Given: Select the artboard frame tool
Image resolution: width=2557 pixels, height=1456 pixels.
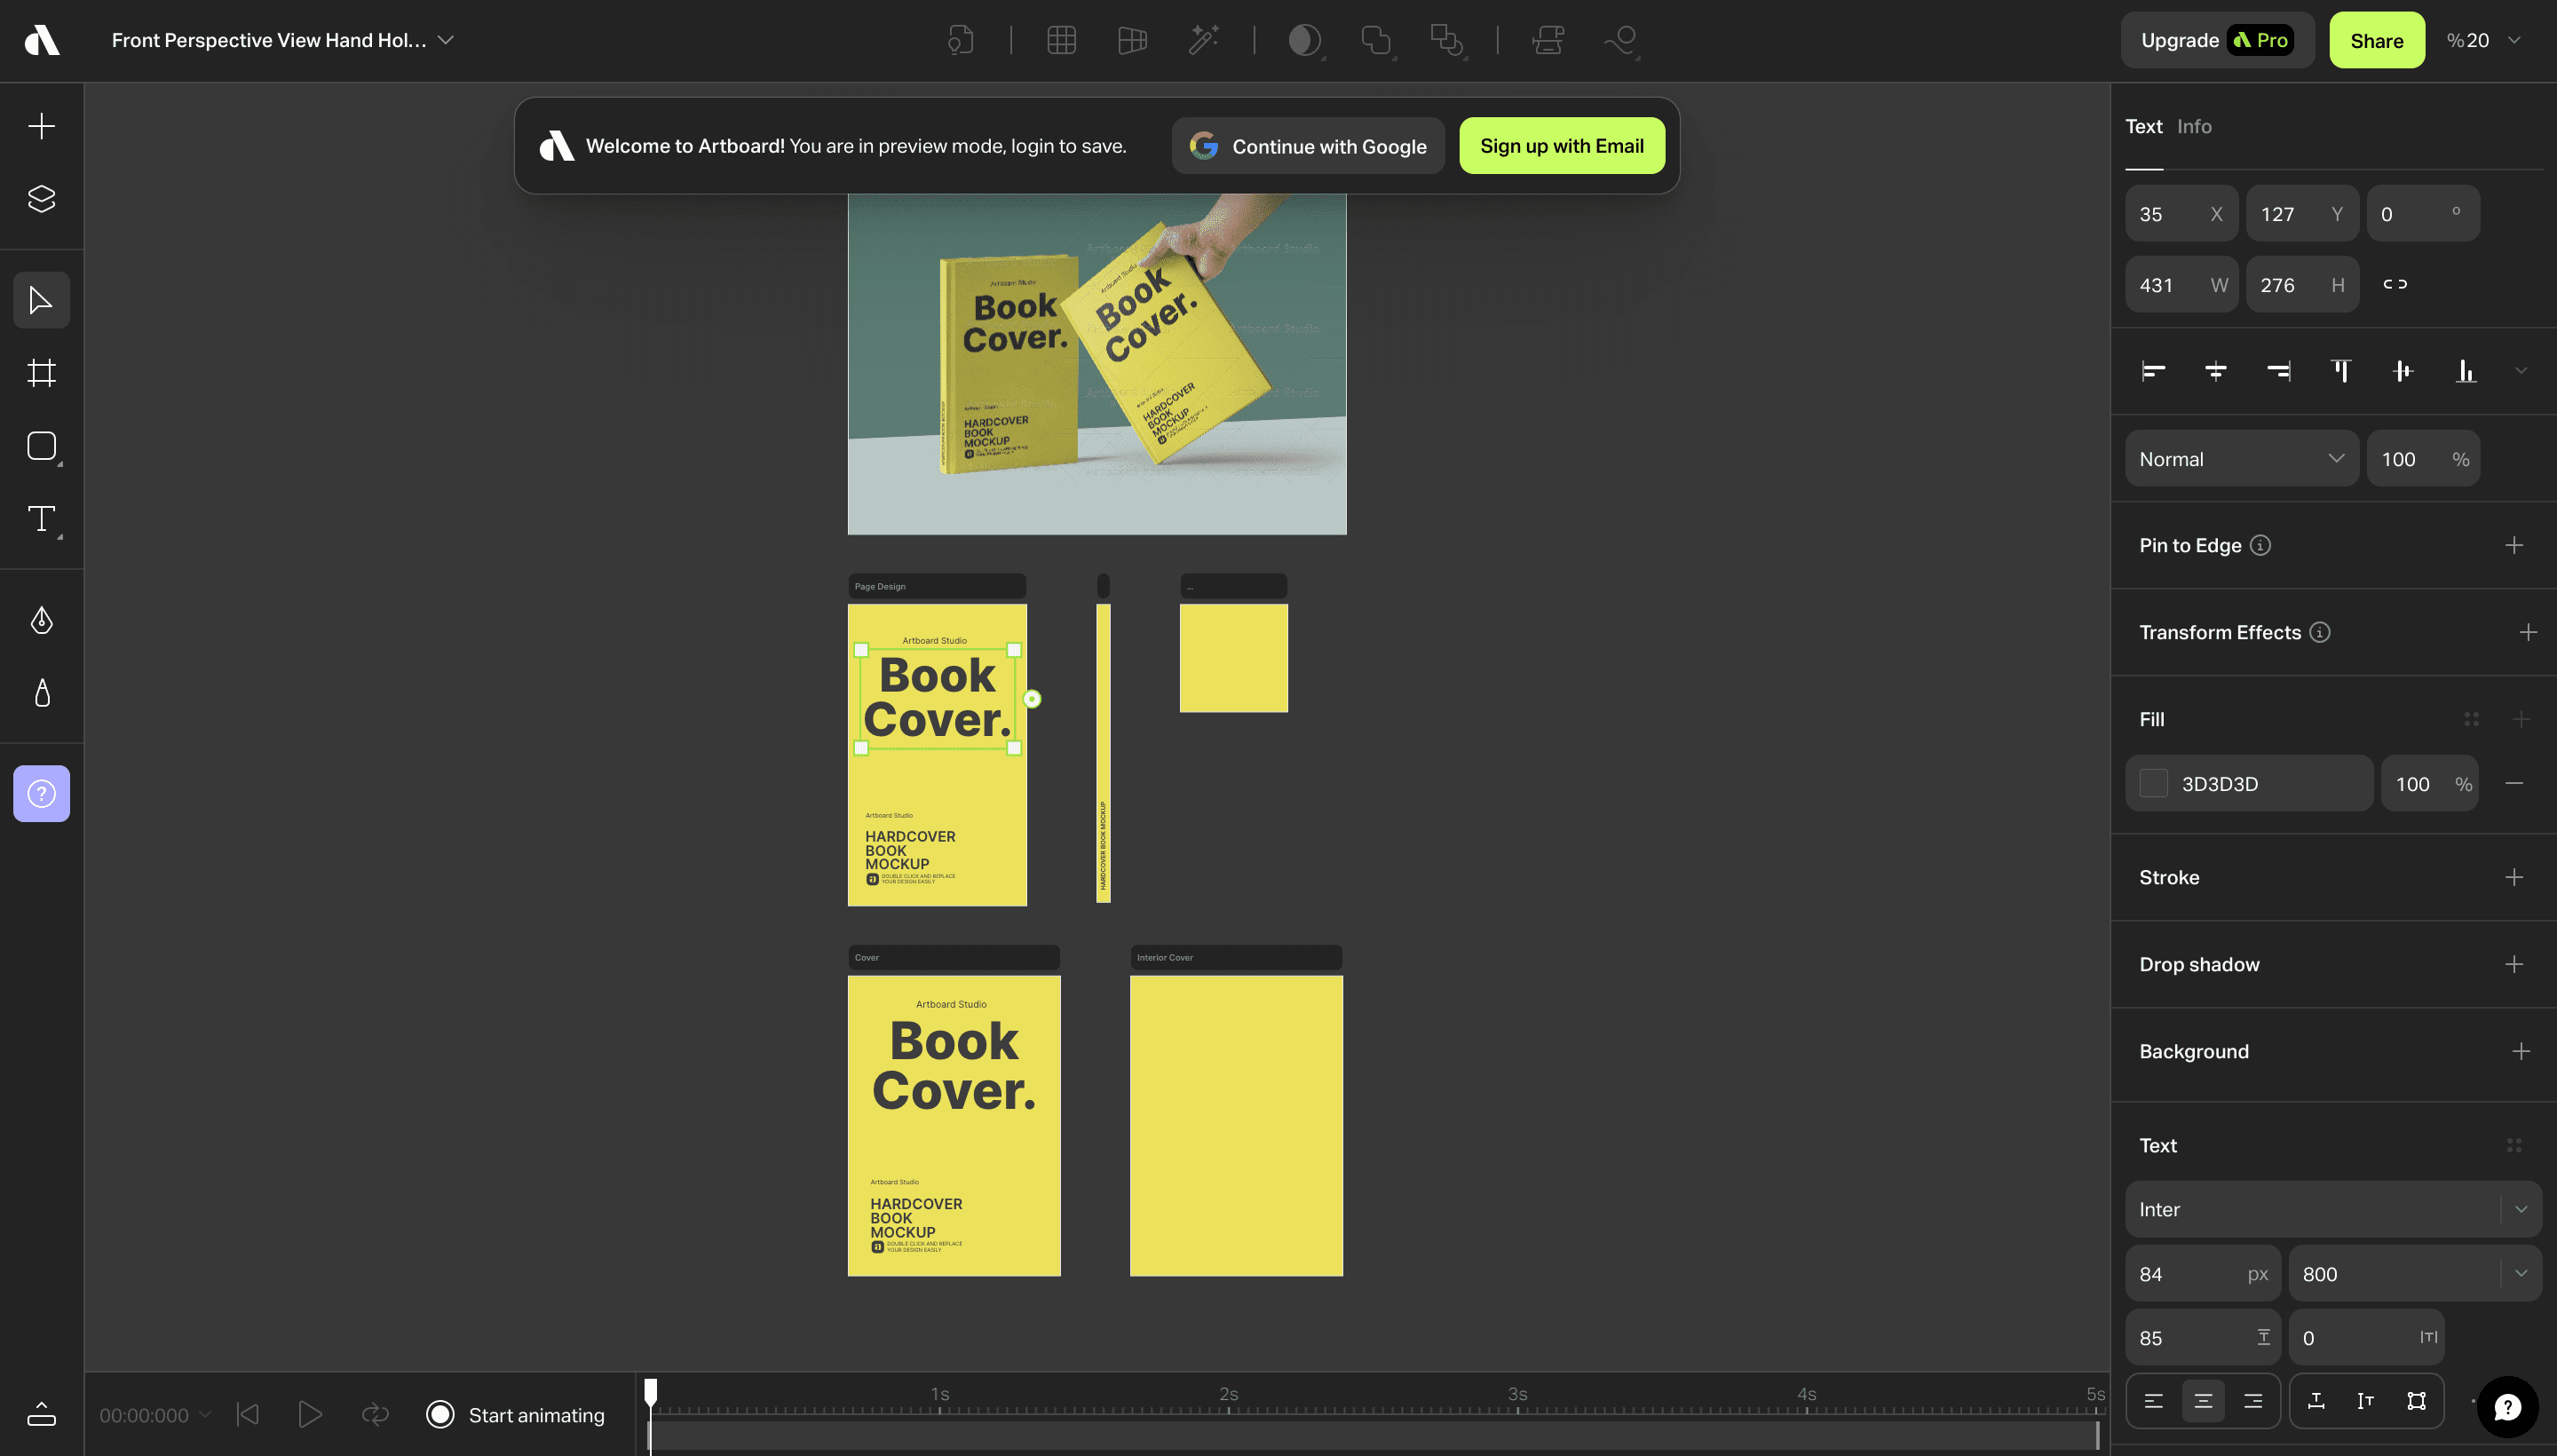Looking at the screenshot, I should (41, 373).
